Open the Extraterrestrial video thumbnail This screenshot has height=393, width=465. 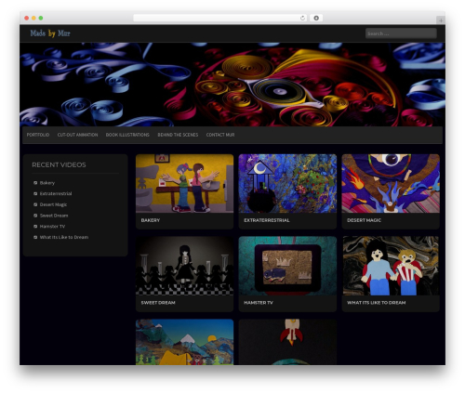click(287, 183)
